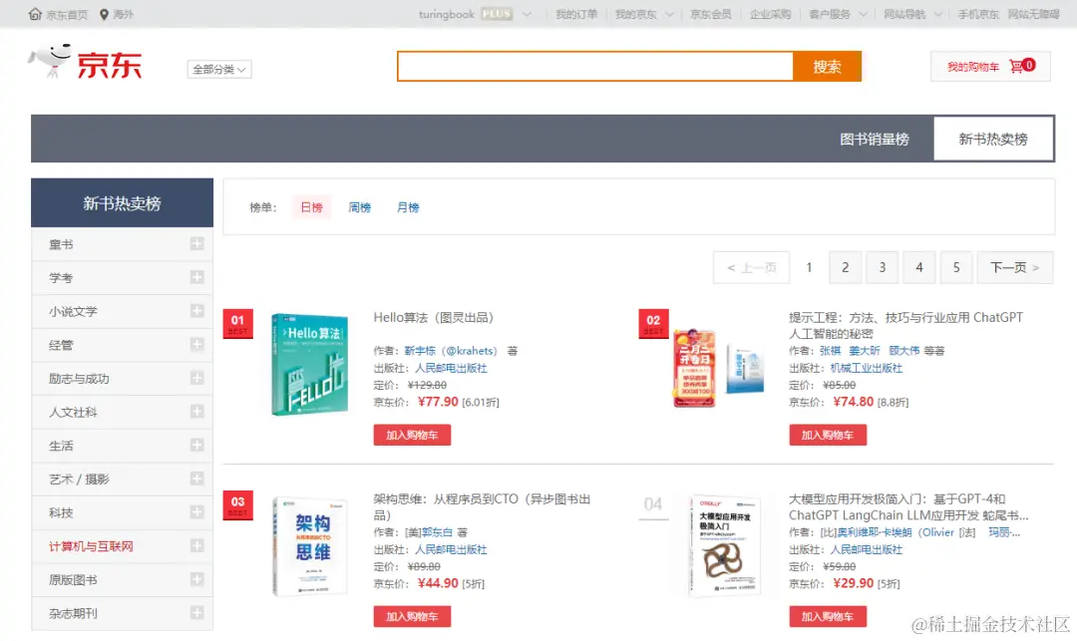Image resolution: width=1077 pixels, height=641 pixels.
Task: Click author link 郭东白
Action: coord(437,532)
